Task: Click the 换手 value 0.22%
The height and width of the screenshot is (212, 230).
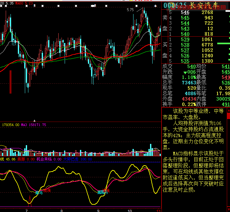Action: tap(189, 104)
